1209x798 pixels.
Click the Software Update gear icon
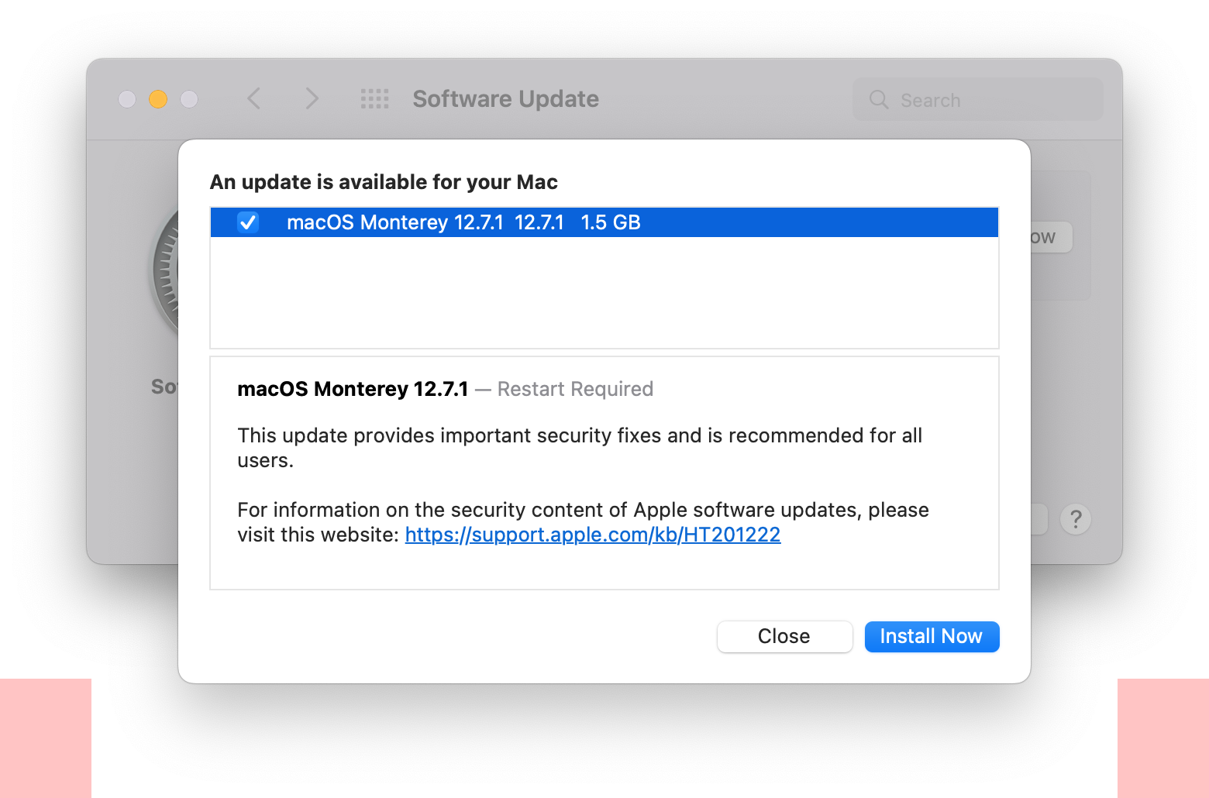click(x=166, y=271)
